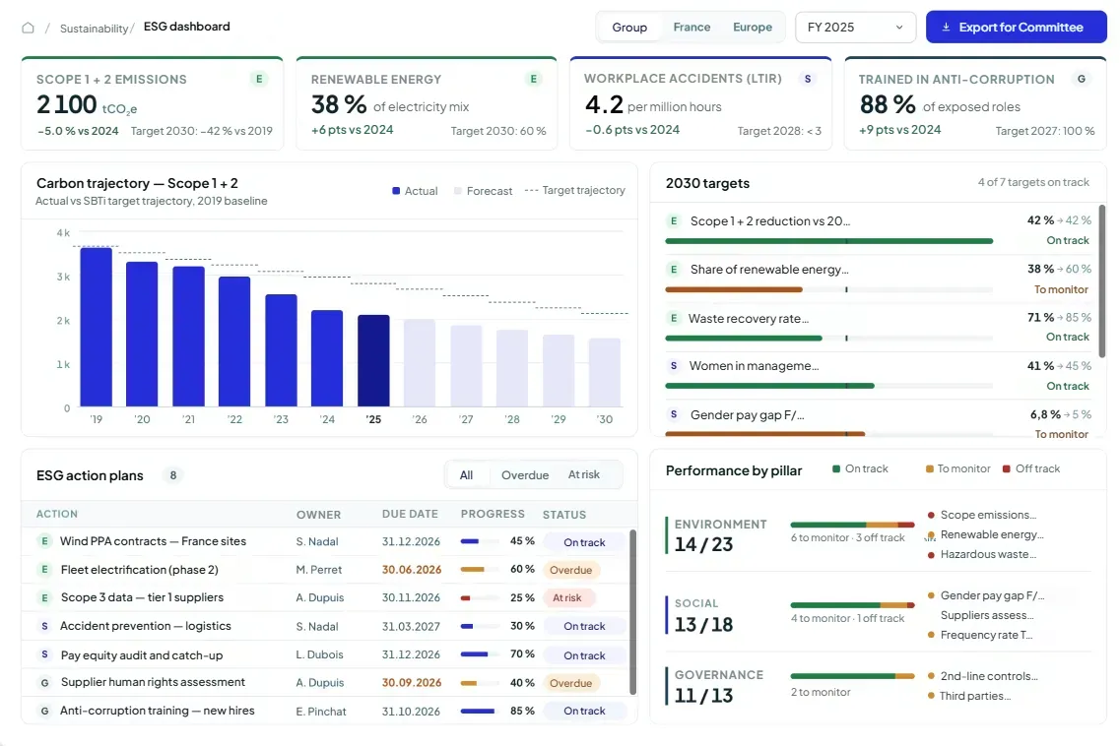Sort by PROGRESS column header
This screenshot has width=1120, height=746.
coord(493,514)
